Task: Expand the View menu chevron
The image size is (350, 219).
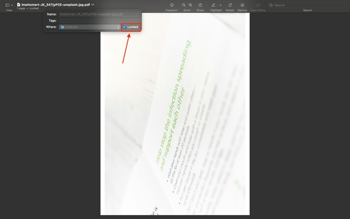Action: (12, 5)
